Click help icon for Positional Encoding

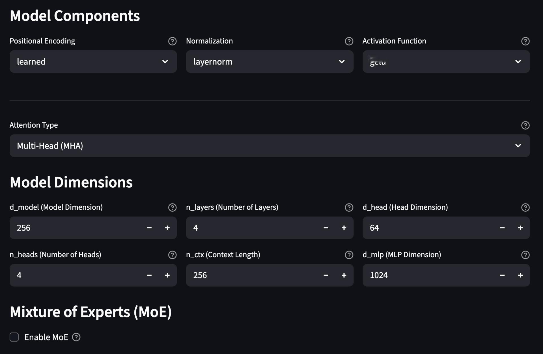click(x=172, y=41)
